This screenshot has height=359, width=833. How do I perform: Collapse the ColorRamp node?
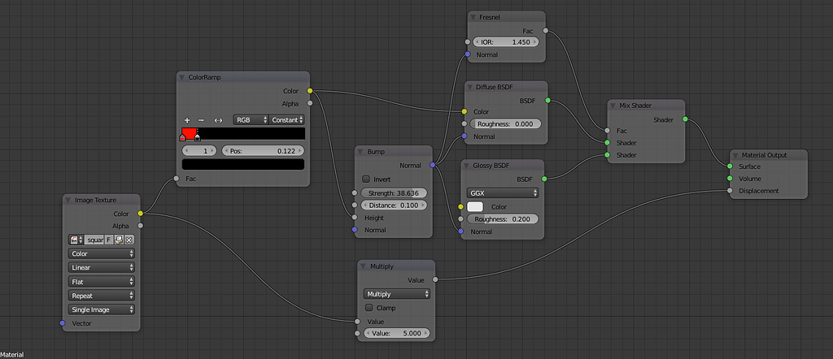tap(182, 77)
